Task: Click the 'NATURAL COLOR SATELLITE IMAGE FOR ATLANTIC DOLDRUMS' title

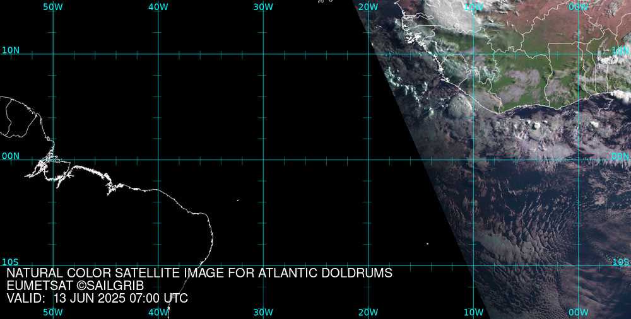Action: [199, 273]
